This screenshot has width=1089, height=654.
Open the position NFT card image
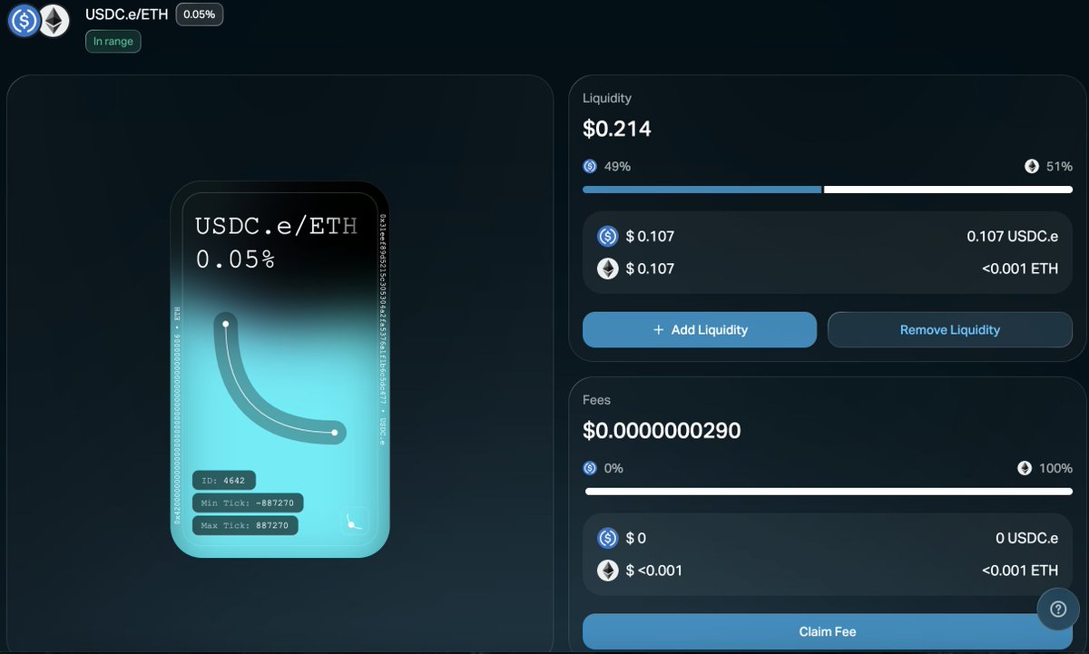280,369
